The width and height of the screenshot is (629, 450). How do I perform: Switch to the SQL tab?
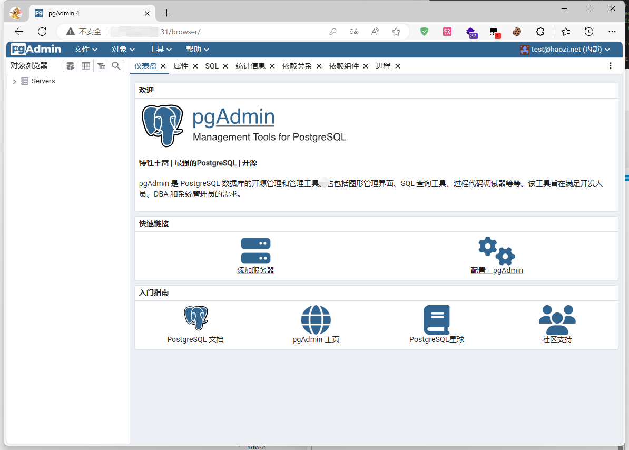click(x=212, y=66)
